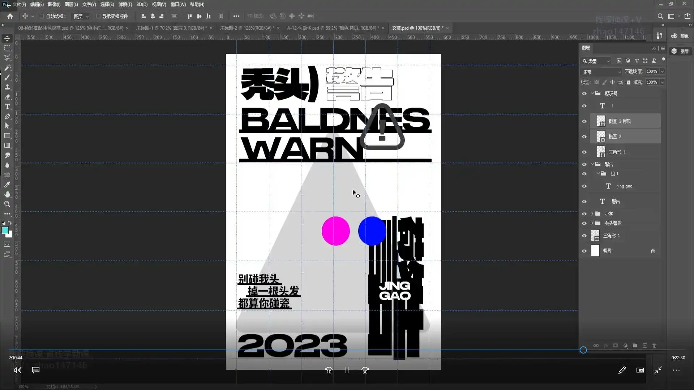The width and height of the screenshot is (694, 390).
Task: Select the Rectangular Marquee tool
Action: (x=7, y=48)
